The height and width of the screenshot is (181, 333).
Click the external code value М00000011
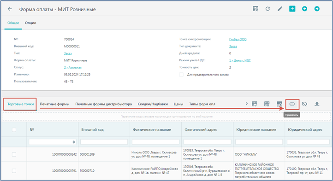(x=72, y=46)
